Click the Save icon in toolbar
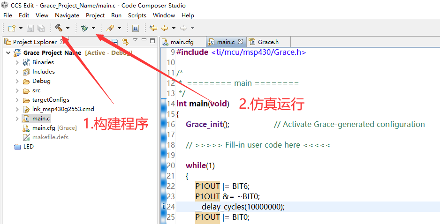Image resolution: width=440 pixels, height=224 pixels. point(30,28)
